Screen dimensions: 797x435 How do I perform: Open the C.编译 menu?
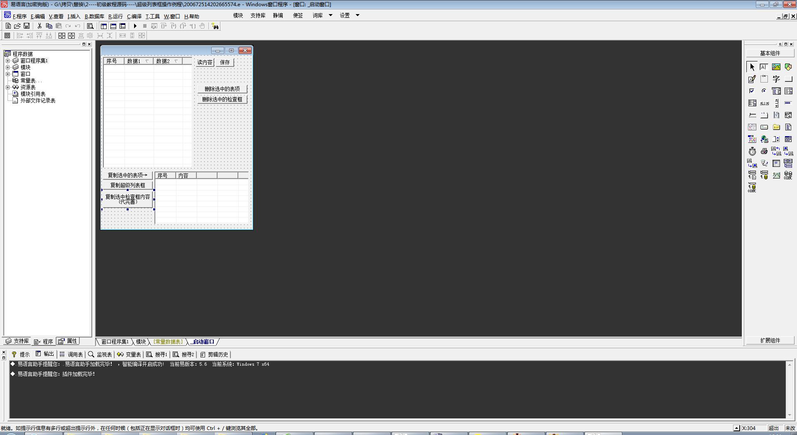pyautogui.click(x=134, y=17)
